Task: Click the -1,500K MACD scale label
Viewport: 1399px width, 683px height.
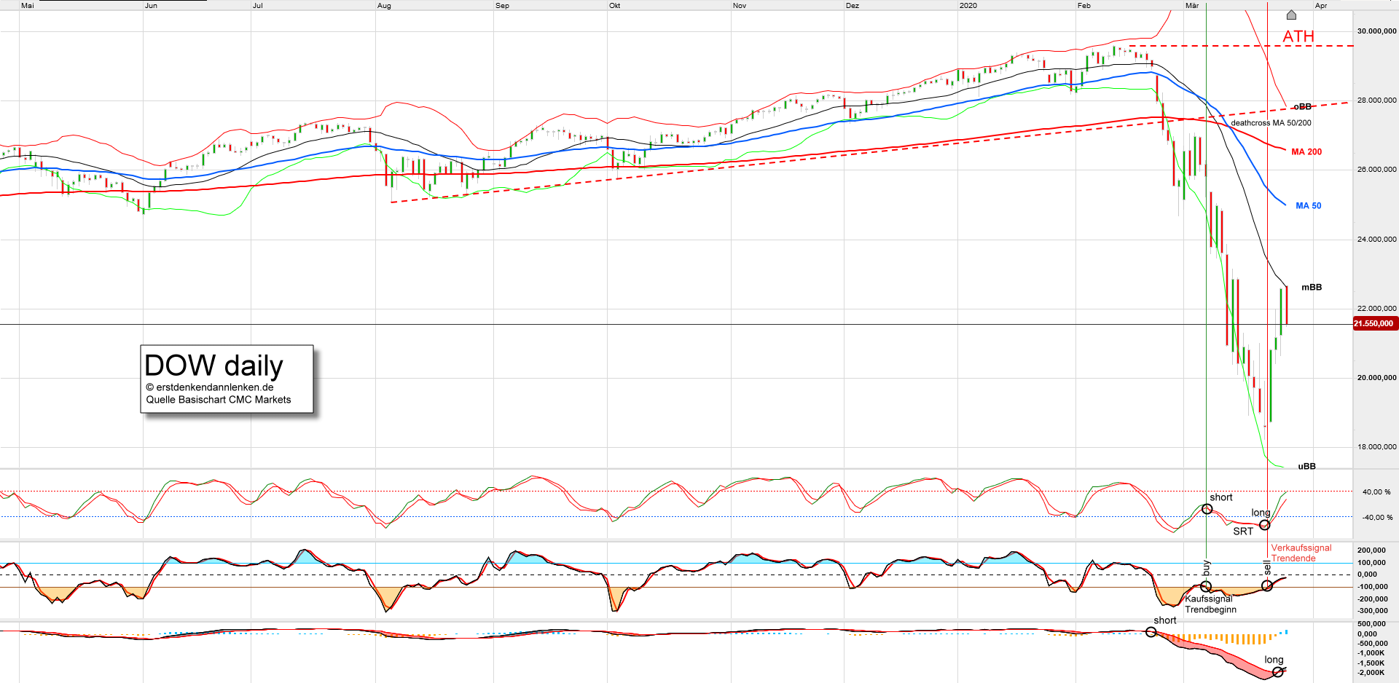Action: 1372,663
